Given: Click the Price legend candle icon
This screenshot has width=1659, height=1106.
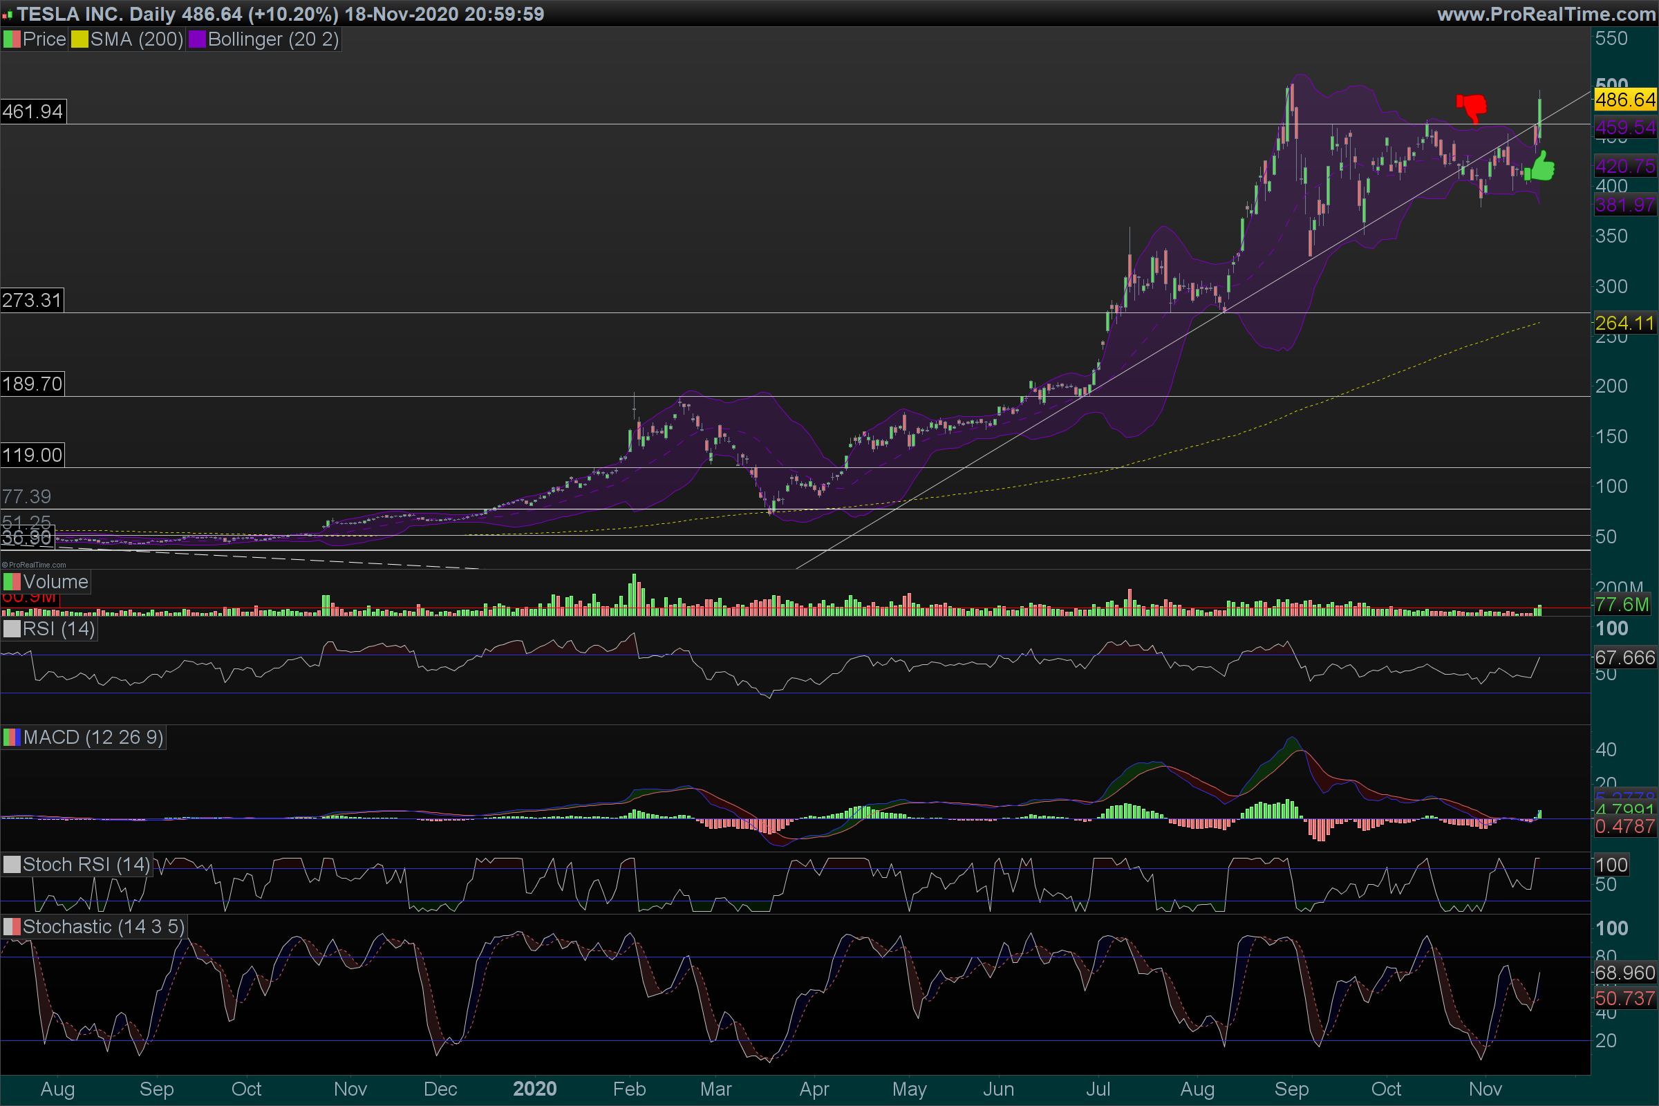Looking at the screenshot, I should tap(12, 39).
